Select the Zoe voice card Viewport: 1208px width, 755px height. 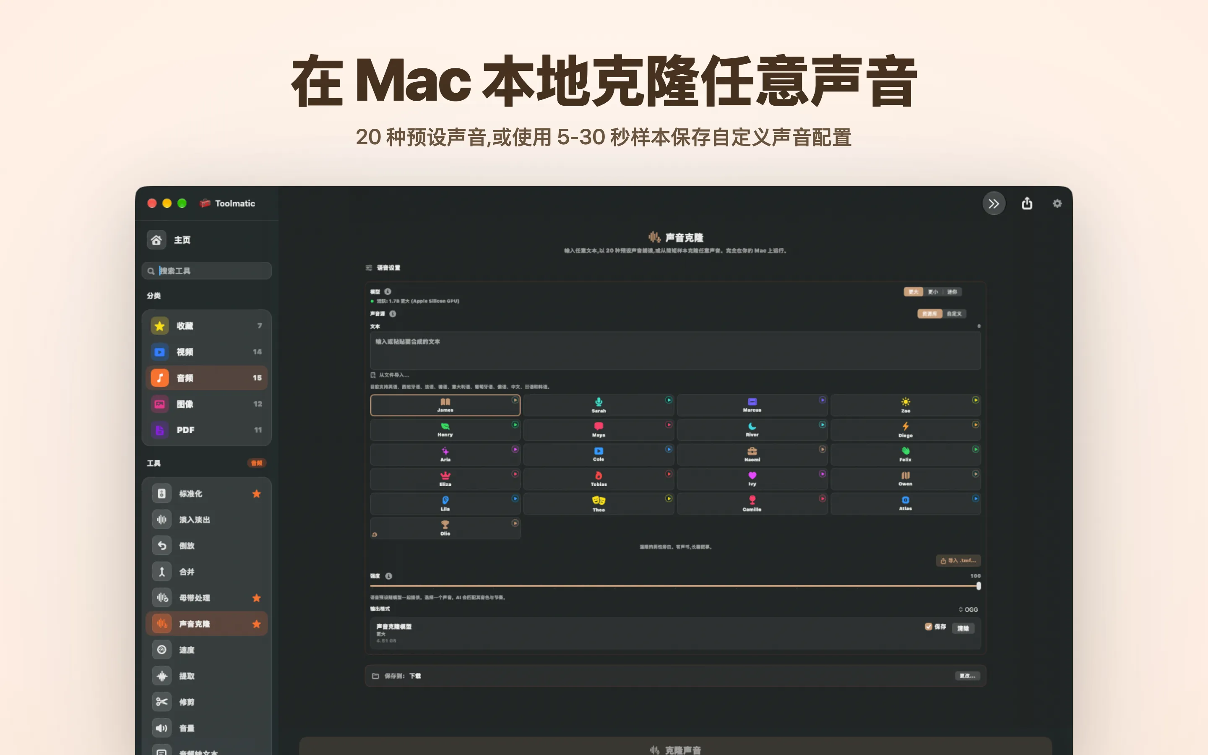(906, 405)
